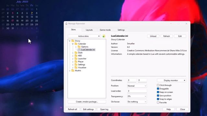Expand the illustro tree node
207x116 pixels.
(70, 71)
